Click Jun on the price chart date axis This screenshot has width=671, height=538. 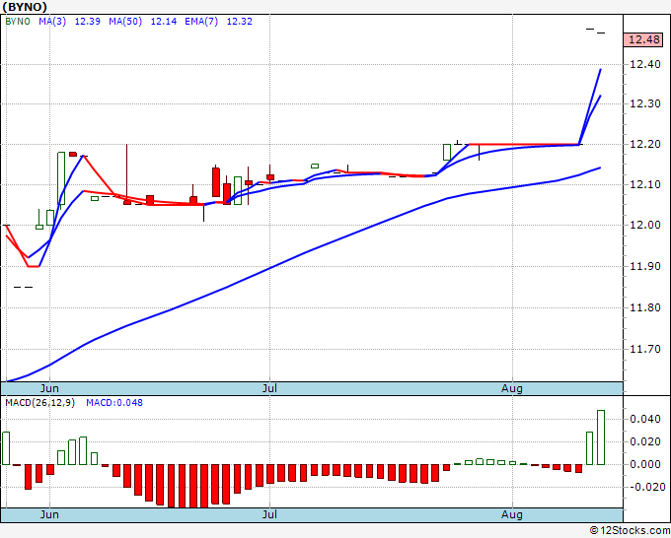point(49,388)
